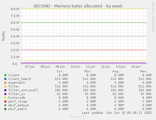Click the 3.0 M y-axis label

pyautogui.click(x=15, y=43)
